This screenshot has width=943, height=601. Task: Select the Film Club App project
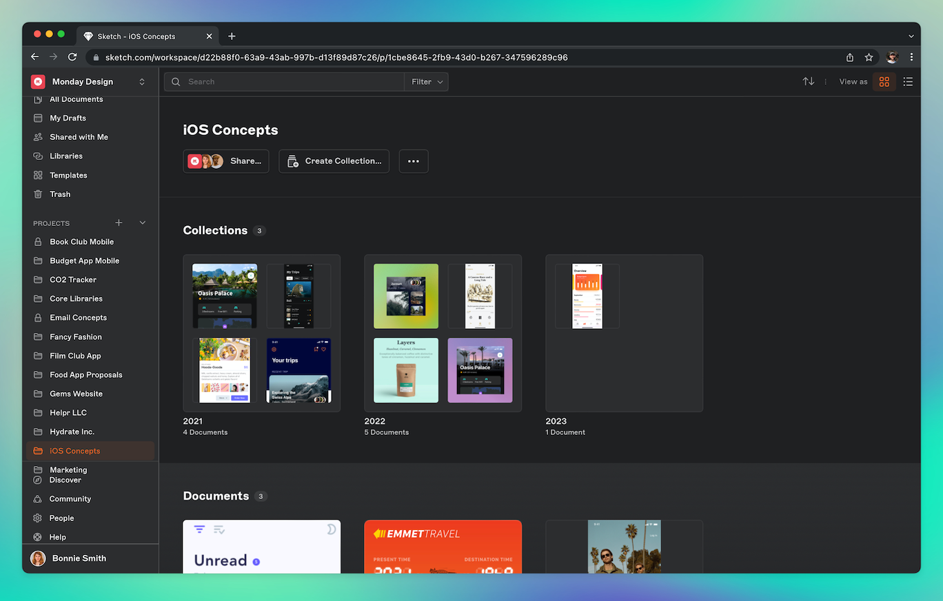(x=75, y=356)
